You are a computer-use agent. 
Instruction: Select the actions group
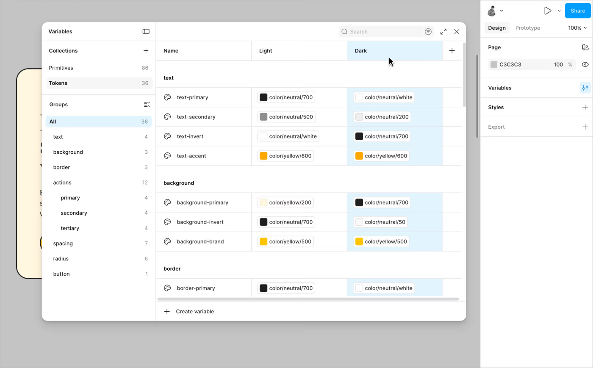[99, 183]
